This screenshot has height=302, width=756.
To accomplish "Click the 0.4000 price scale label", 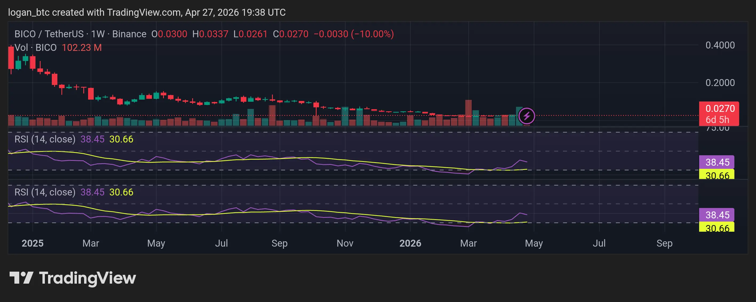I will 720,45.
